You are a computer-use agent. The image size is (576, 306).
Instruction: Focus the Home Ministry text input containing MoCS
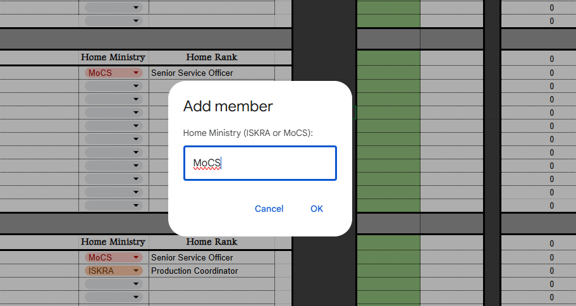pyautogui.click(x=260, y=163)
